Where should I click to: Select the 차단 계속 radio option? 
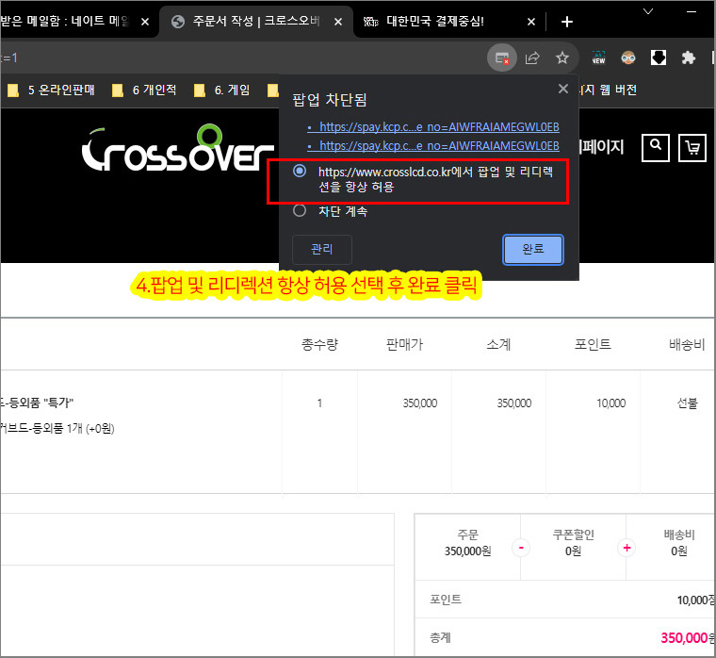coord(300,211)
